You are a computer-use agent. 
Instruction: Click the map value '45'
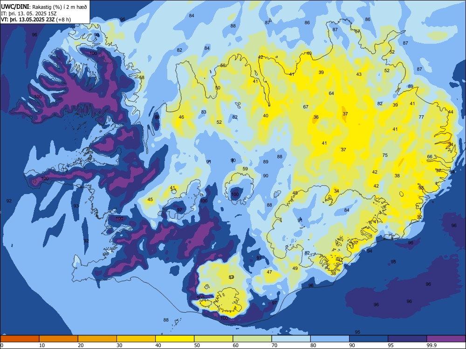point(150,200)
